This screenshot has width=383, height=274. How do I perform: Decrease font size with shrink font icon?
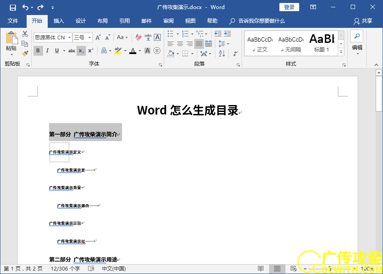pos(108,37)
